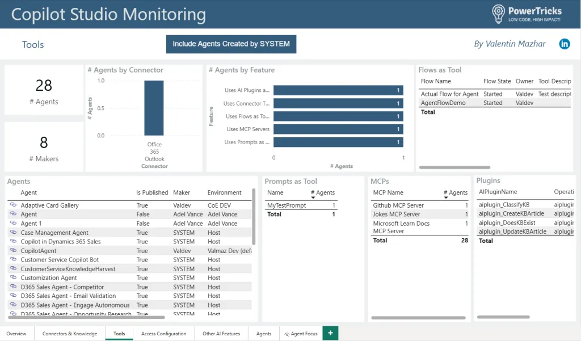Open link icon for D365 Sales Agent - Competitor

14,287
